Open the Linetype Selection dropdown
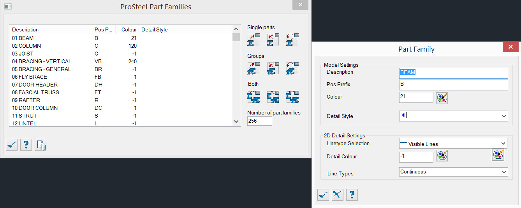The width and height of the screenshot is (521, 208). (504, 143)
